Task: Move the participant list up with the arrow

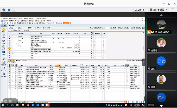Action: coord(161,15)
